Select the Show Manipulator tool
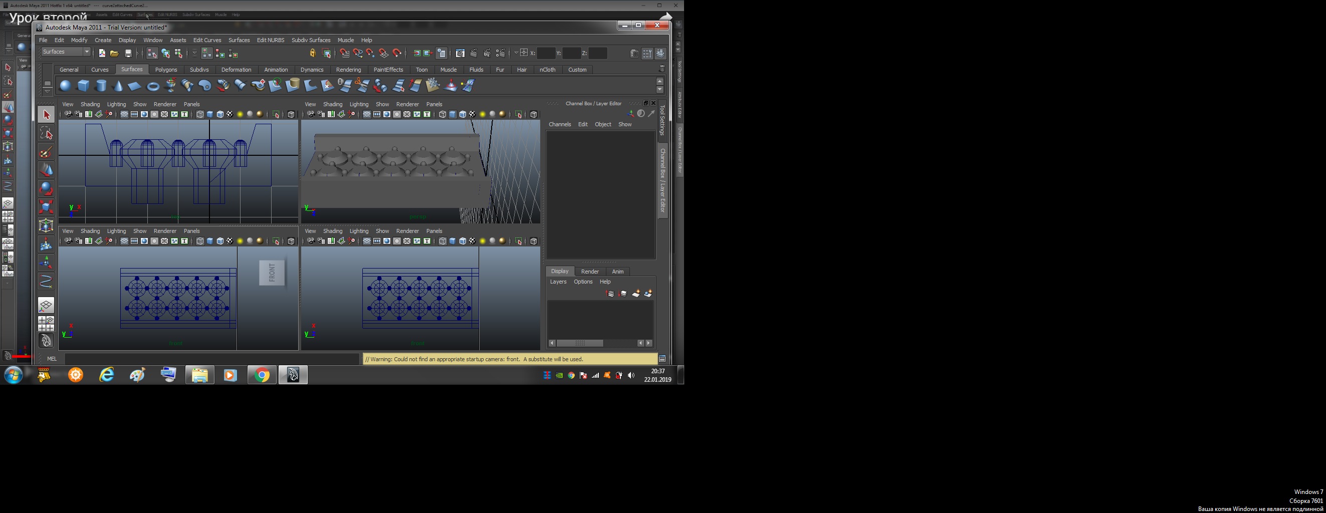The width and height of the screenshot is (1326, 513). [46, 263]
